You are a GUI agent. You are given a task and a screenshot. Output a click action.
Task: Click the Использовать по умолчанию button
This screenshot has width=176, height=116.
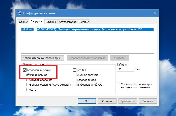click(x=87, y=58)
